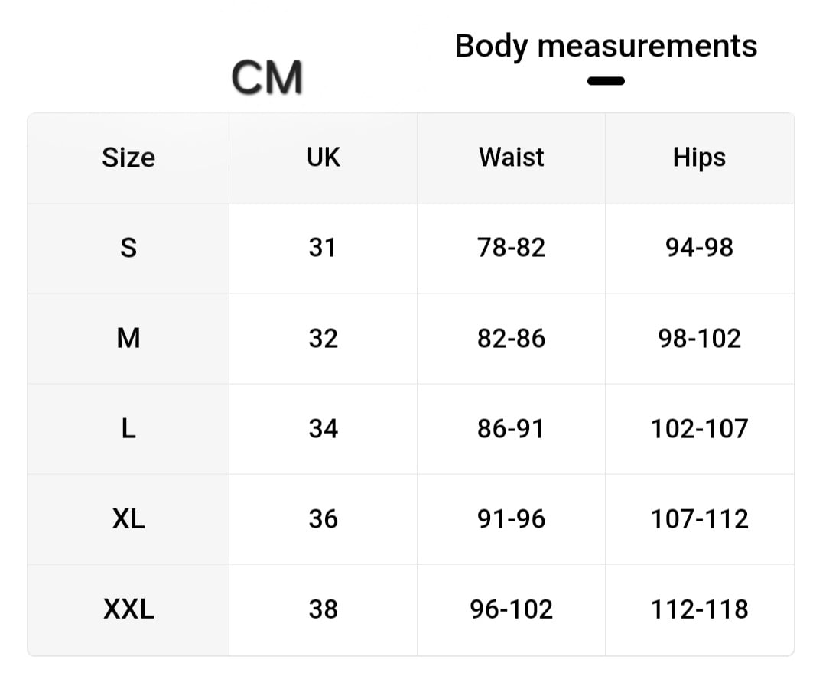Image resolution: width=826 pixels, height=679 pixels.
Task: Select the XL size row label
Action: 128,518
